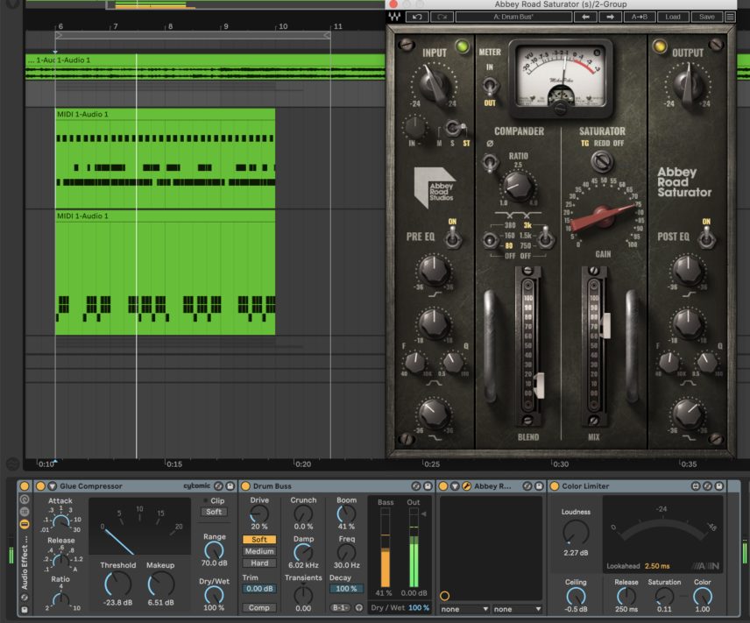This screenshot has width=750, height=623.
Task: Undo last change in Waves toolbar
Action: tap(417, 18)
